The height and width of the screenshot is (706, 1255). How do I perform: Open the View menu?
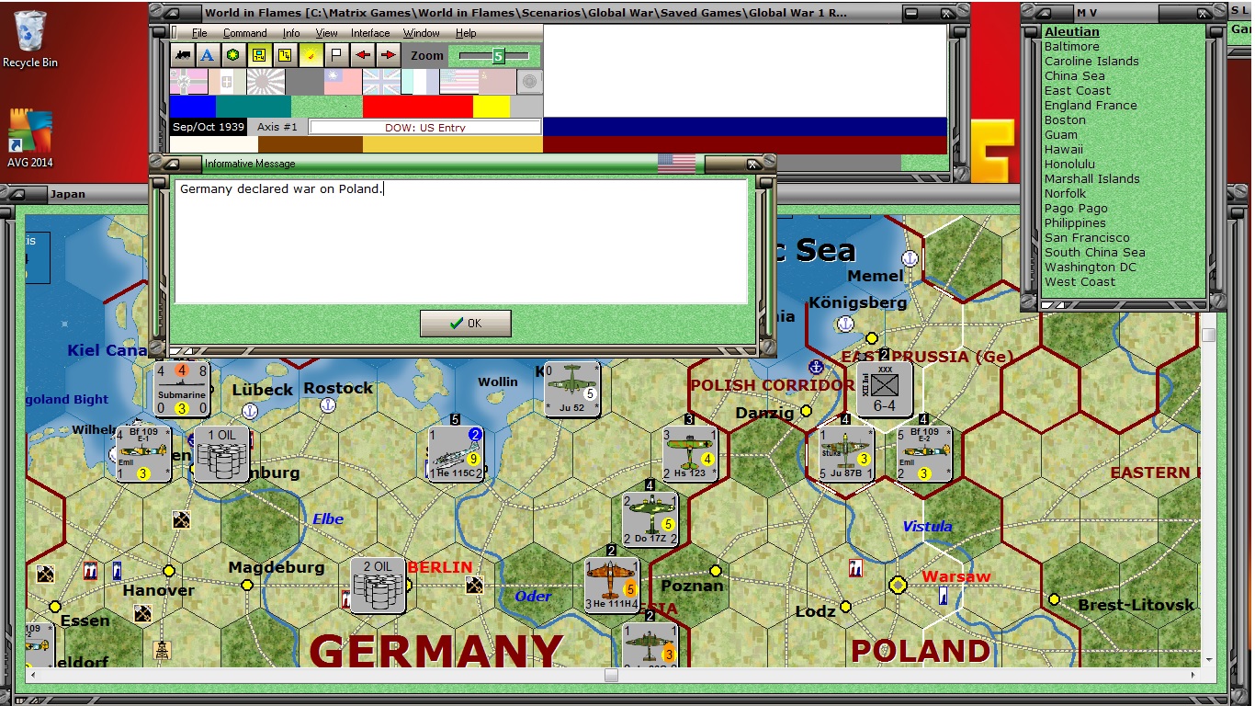click(x=326, y=33)
